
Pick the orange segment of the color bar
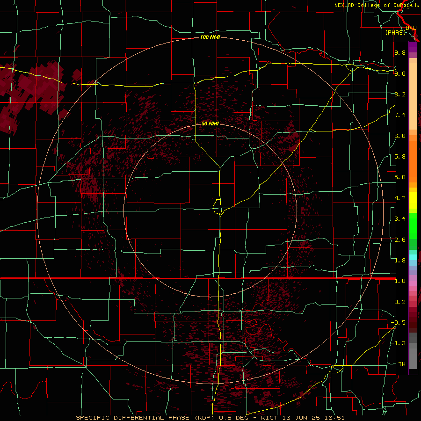coord(413,162)
